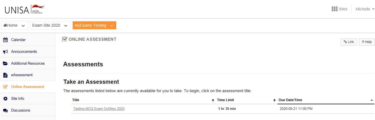375x120 pixels.
Task: Sort by Due Date/Time column
Action: pos(290,100)
